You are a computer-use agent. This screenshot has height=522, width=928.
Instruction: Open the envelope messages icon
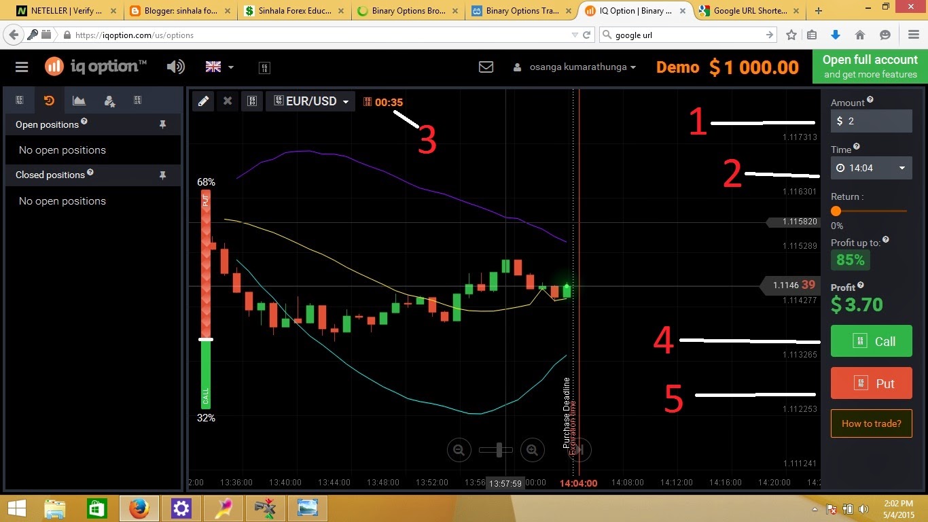pos(486,67)
